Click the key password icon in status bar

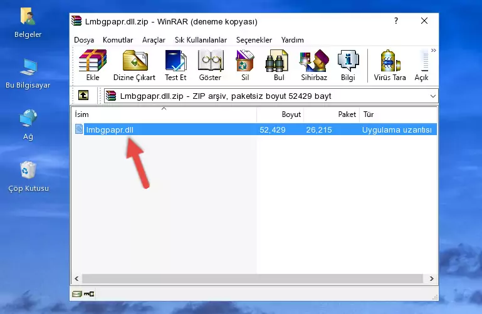point(89,294)
